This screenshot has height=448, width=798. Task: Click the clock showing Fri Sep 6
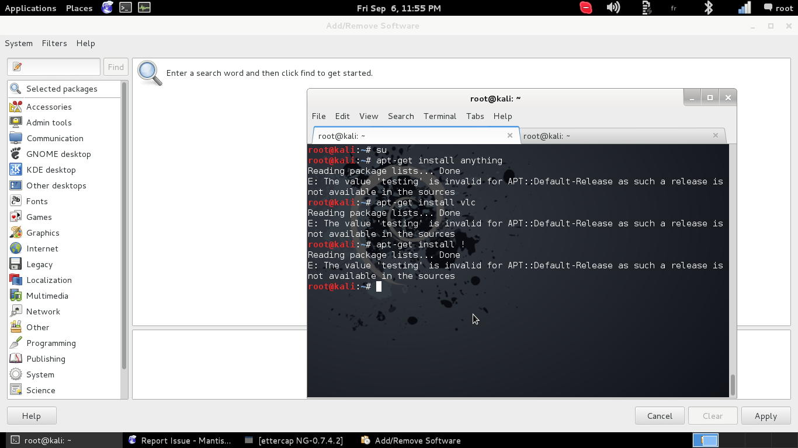[x=399, y=8]
